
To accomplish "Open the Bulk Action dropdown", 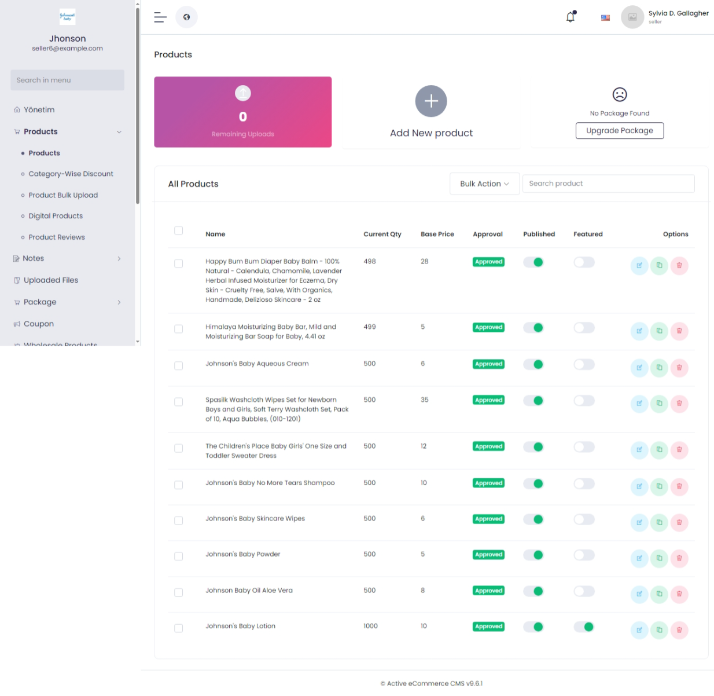I will coord(484,184).
